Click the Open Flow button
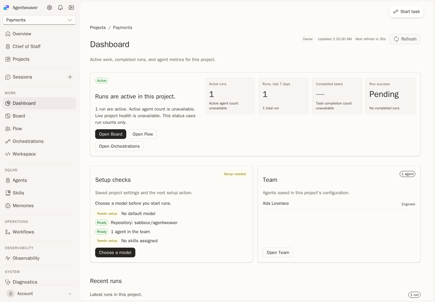Screen dimensions: 435x302 pyautogui.click(x=143, y=134)
